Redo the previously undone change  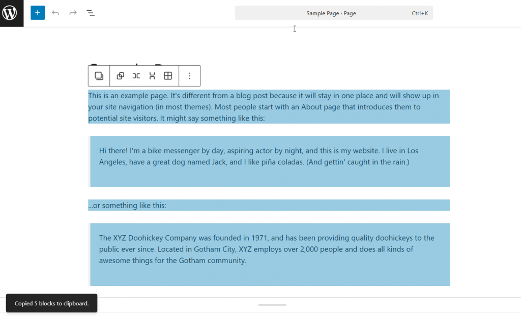[73, 13]
